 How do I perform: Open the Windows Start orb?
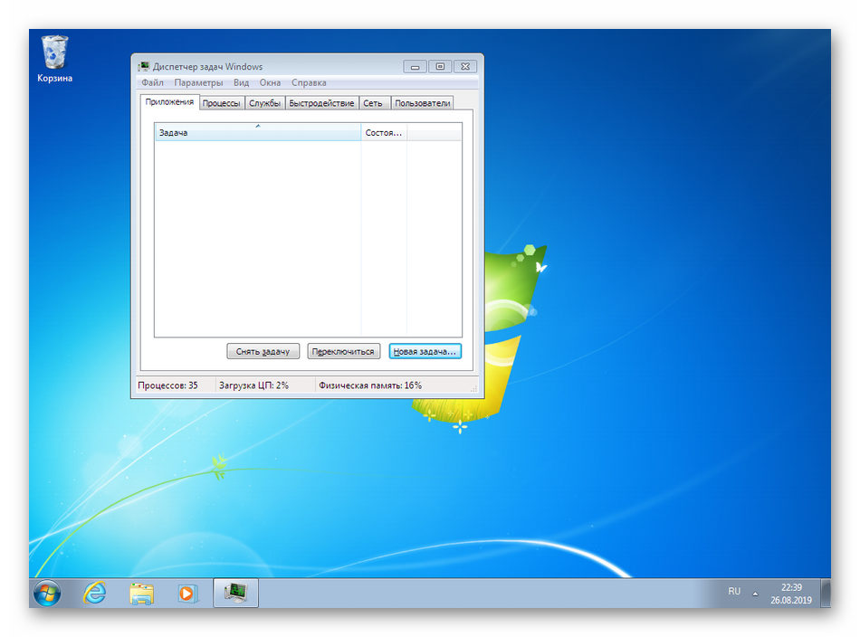click(x=47, y=594)
